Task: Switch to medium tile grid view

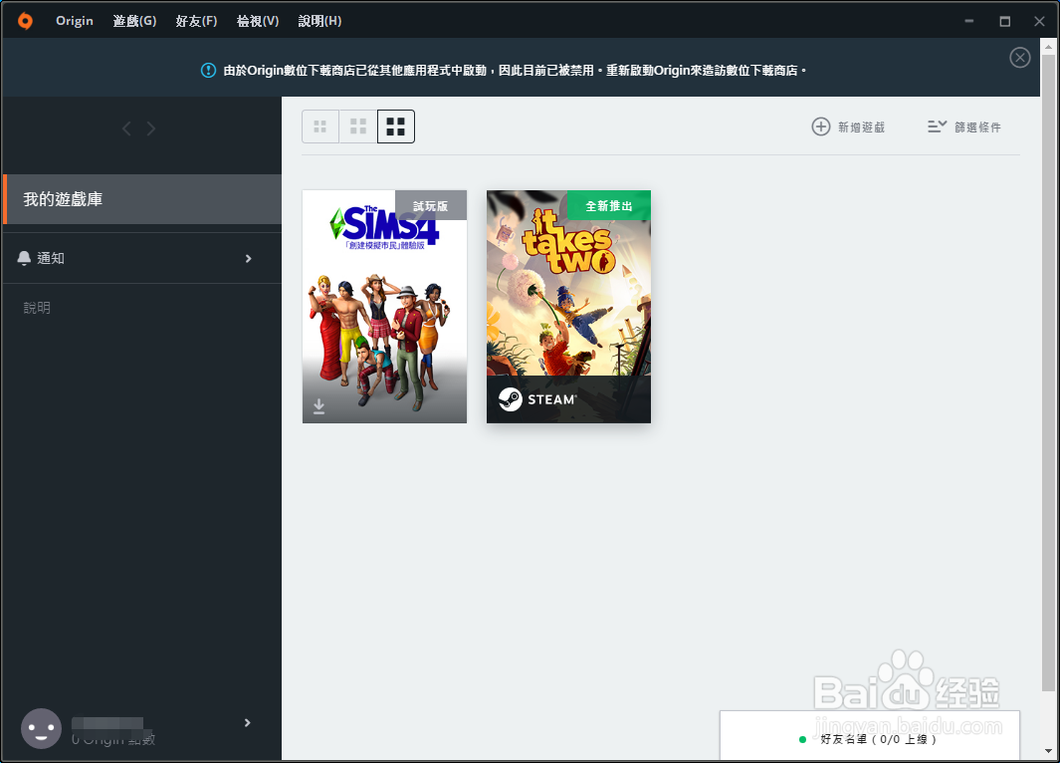Action: [x=358, y=127]
